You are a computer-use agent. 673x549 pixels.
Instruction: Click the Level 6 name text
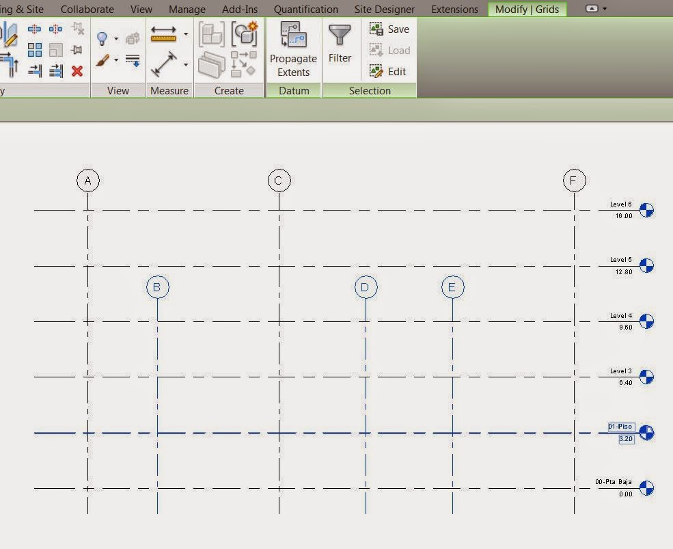click(620, 204)
